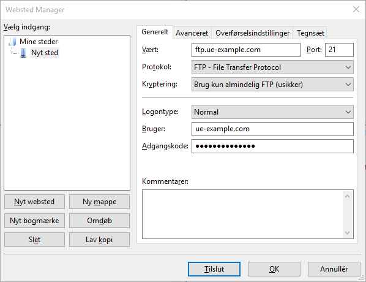Open the Kryptering dropdown
Image resolution: width=366 pixels, height=282 pixels.
pos(272,85)
